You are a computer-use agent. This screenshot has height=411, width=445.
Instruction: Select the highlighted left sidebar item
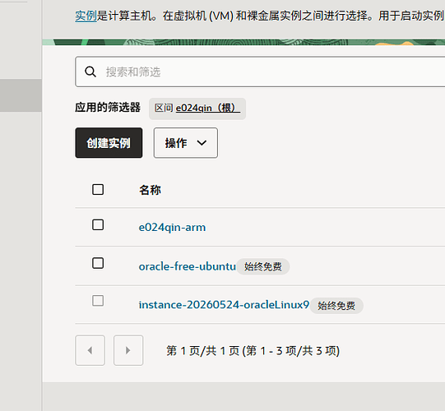click(21, 95)
